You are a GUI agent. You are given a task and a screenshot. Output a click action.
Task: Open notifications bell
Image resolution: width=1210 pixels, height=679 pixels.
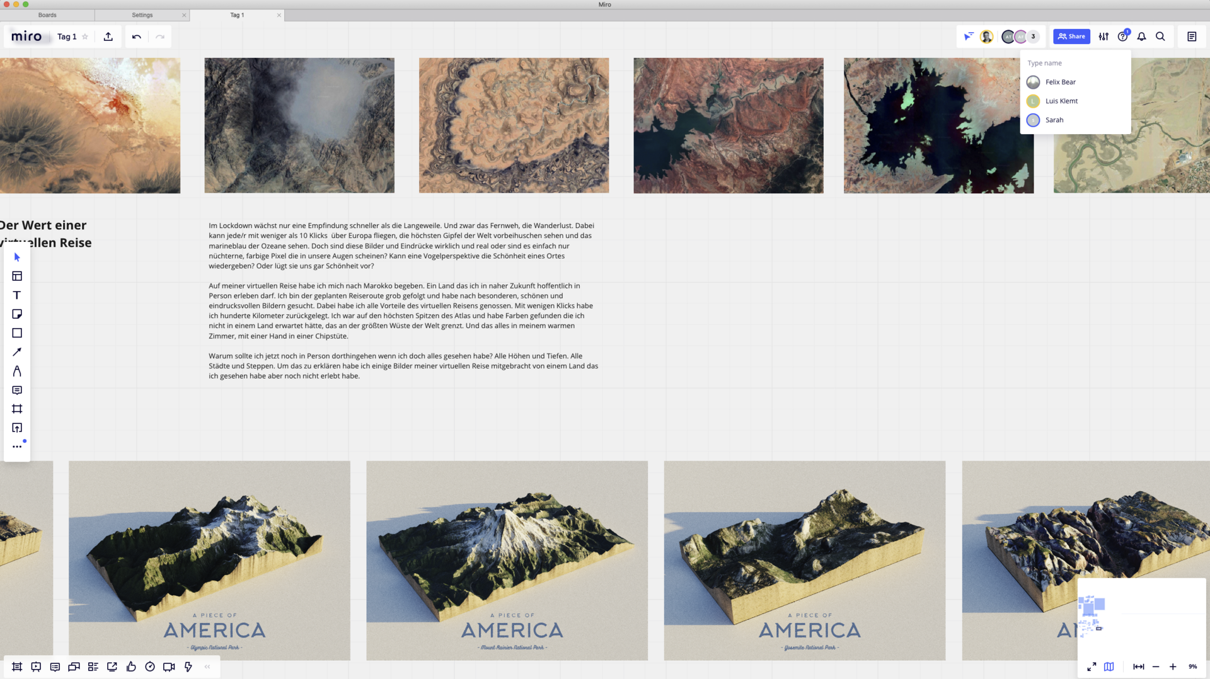coord(1141,37)
